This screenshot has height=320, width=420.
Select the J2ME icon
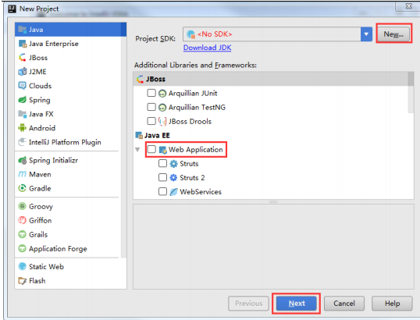coord(22,72)
